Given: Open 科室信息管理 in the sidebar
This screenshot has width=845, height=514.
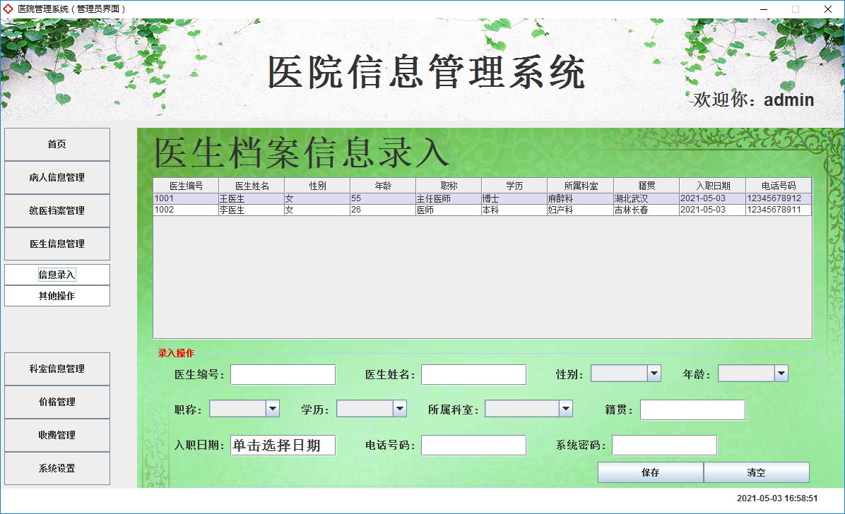Looking at the screenshot, I should click(x=57, y=369).
